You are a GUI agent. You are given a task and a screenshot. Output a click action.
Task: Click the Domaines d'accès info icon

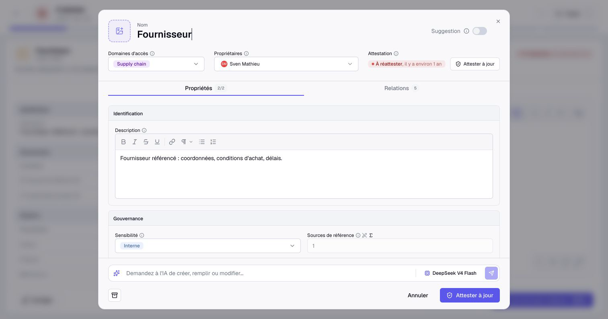pos(152,54)
